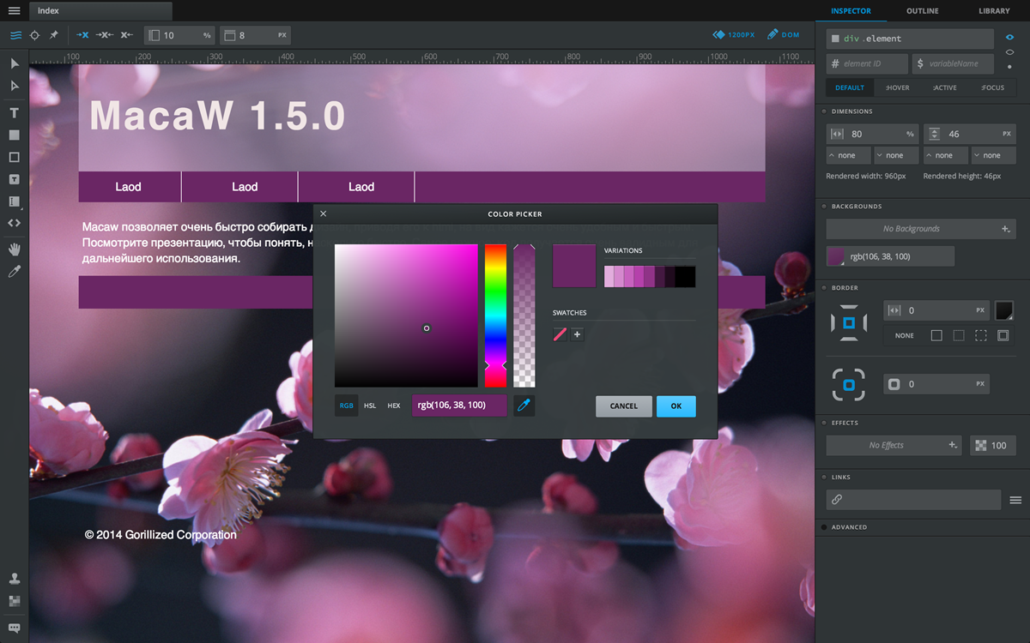This screenshot has width=1030, height=643.
Task: Select the :ACTIVE state tab
Action: point(944,87)
